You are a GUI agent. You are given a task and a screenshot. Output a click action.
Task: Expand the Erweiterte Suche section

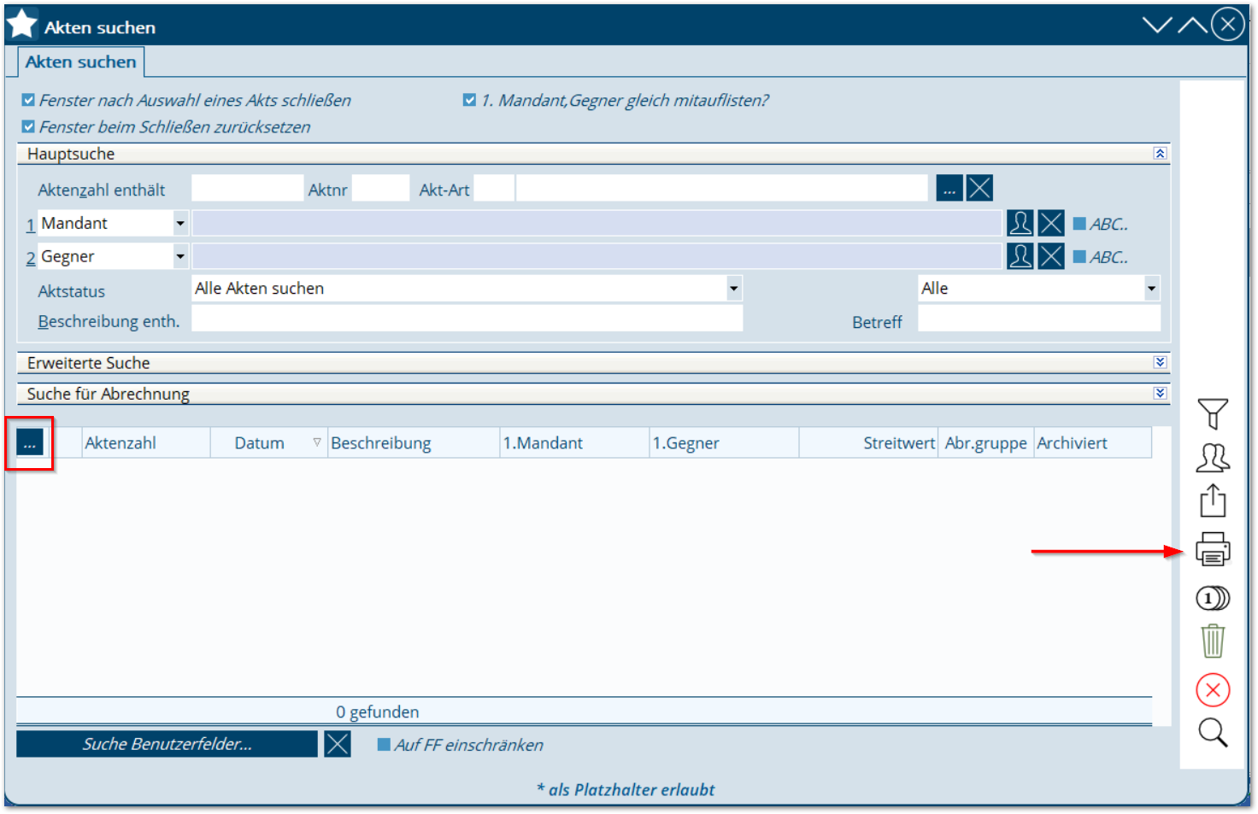(x=1160, y=362)
